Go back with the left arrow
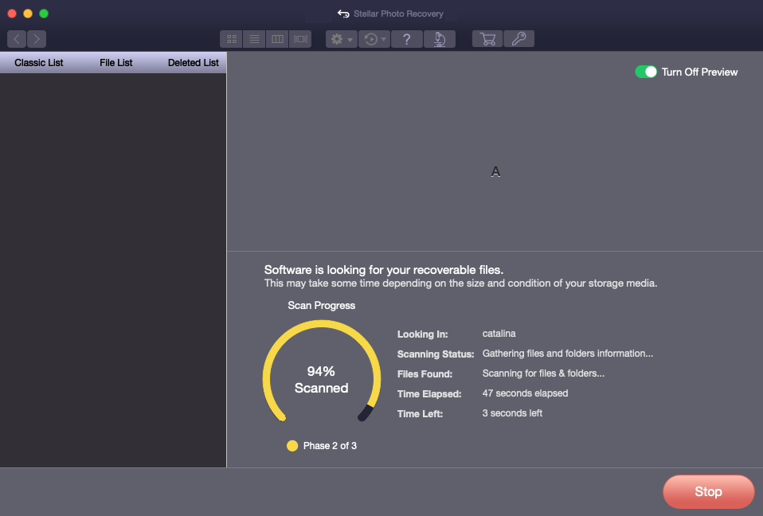 click(17, 39)
